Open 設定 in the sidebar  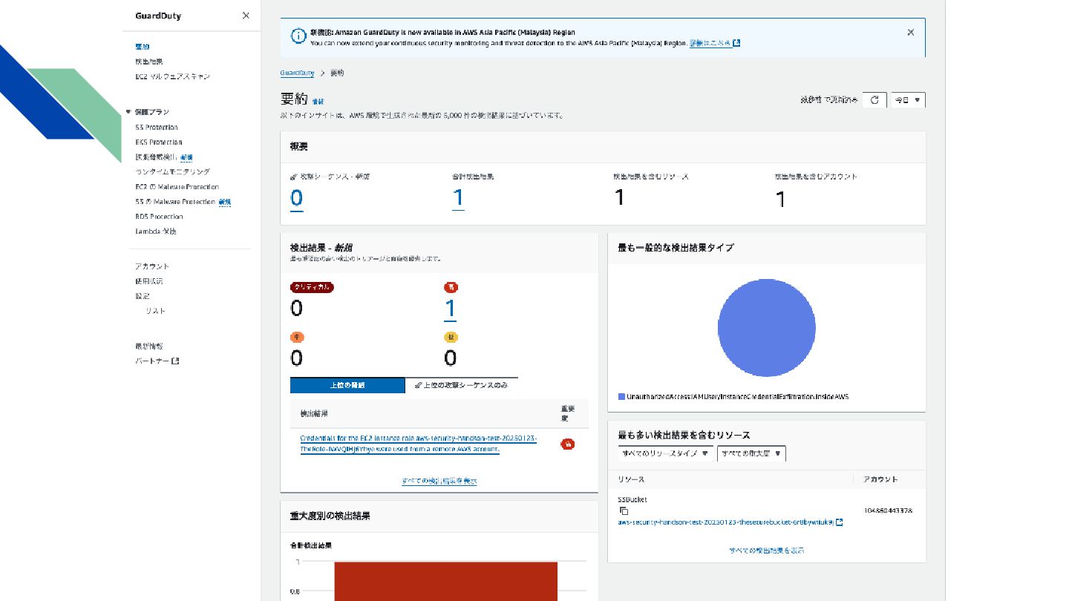(143, 295)
